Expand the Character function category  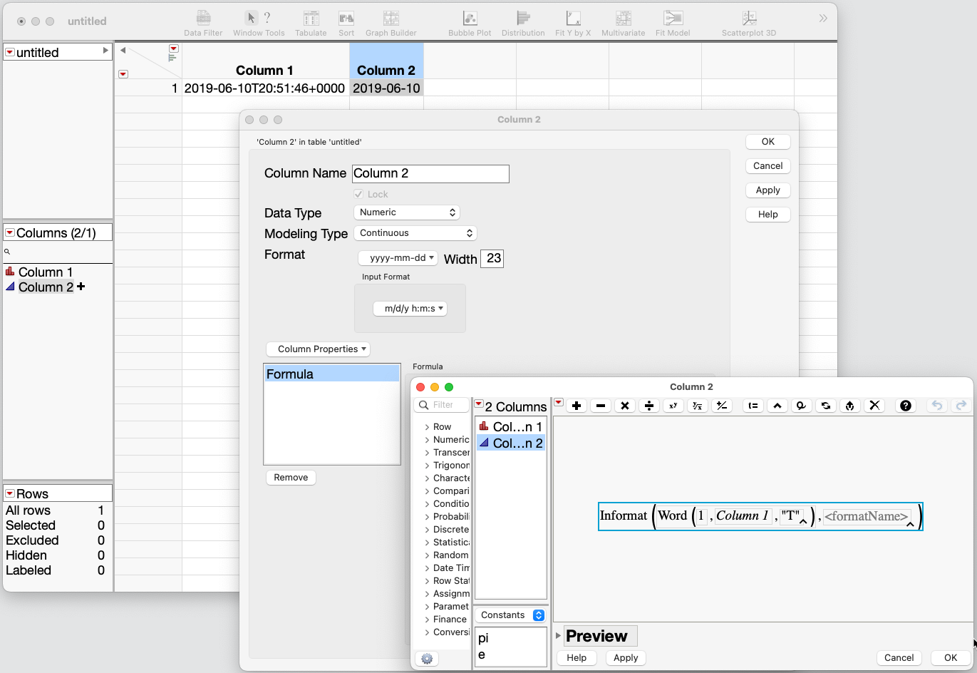click(x=427, y=478)
